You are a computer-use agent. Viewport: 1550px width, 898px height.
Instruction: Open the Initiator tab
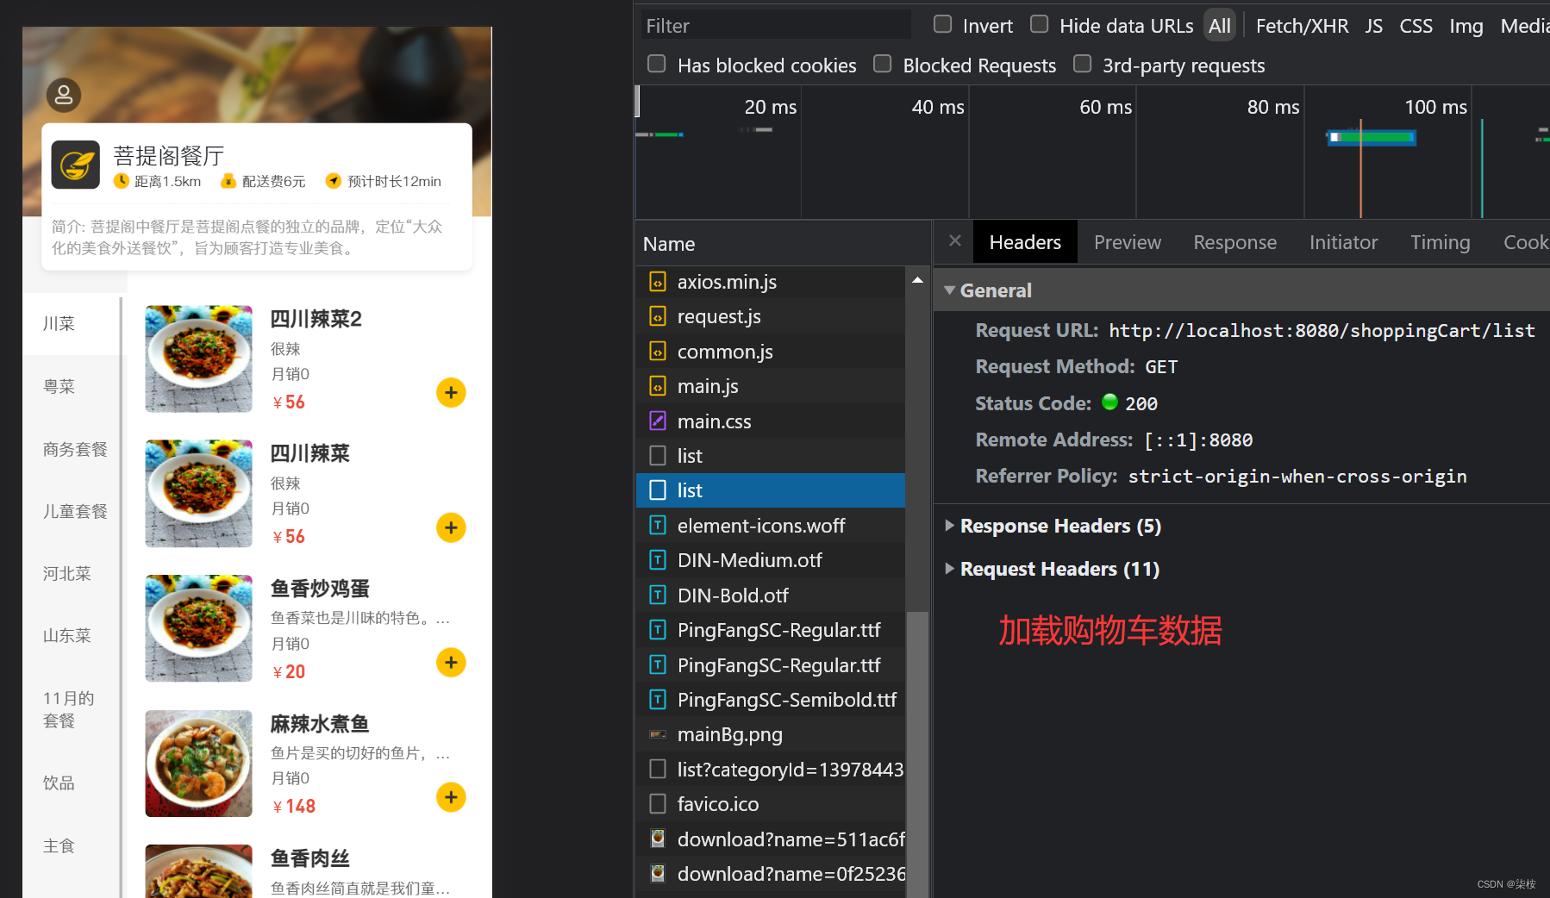click(1343, 242)
